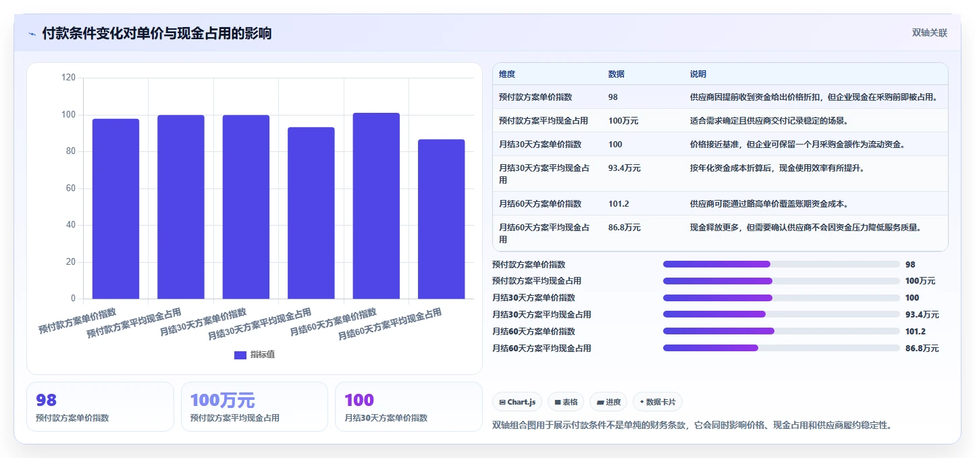
Task: Click the 预付款方案平均现金占用 progress bar
Action: (x=781, y=281)
